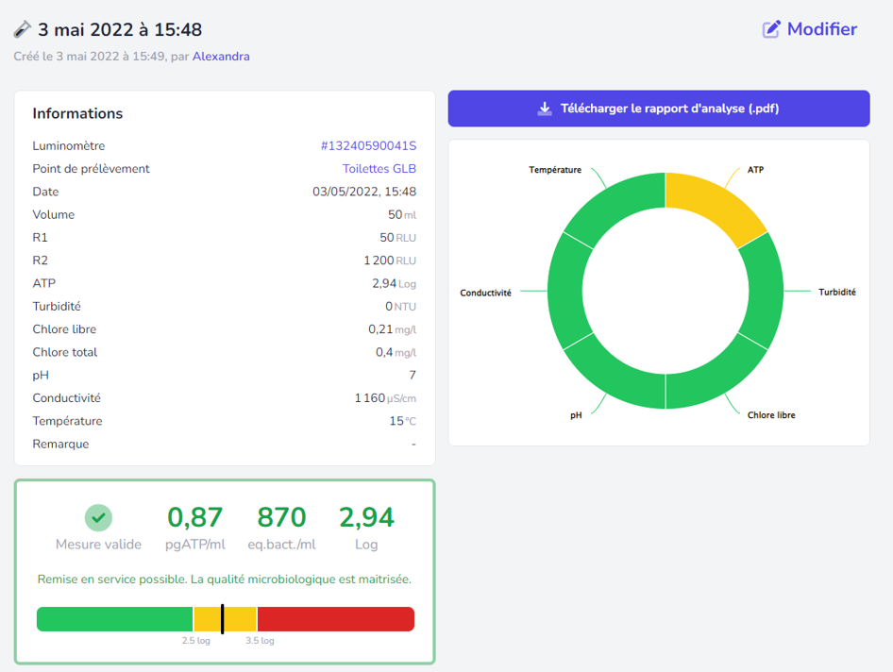Screen dimensions: 893x672
Task: Click the green zone of the log gauge
Action: pos(113,619)
